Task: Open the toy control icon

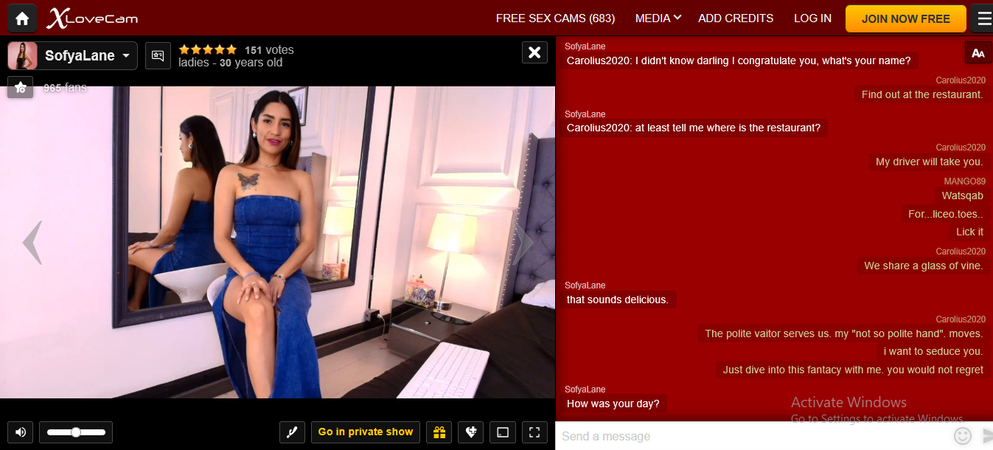Action: click(292, 432)
